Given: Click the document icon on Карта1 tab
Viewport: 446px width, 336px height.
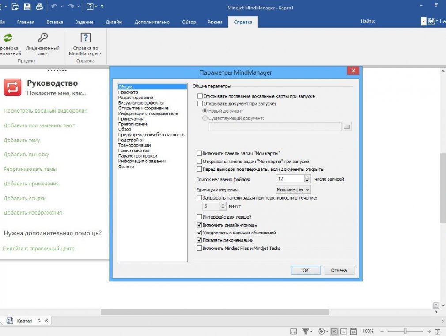Looking at the screenshot, I should 10,321.
